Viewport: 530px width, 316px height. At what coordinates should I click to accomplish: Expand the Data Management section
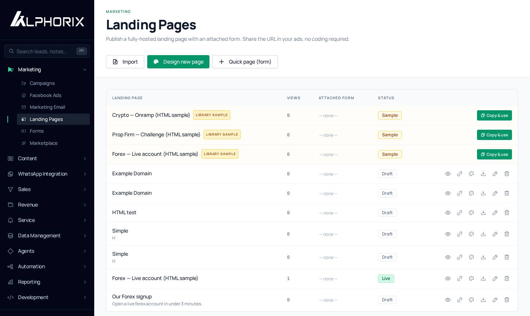coord(47,236)
